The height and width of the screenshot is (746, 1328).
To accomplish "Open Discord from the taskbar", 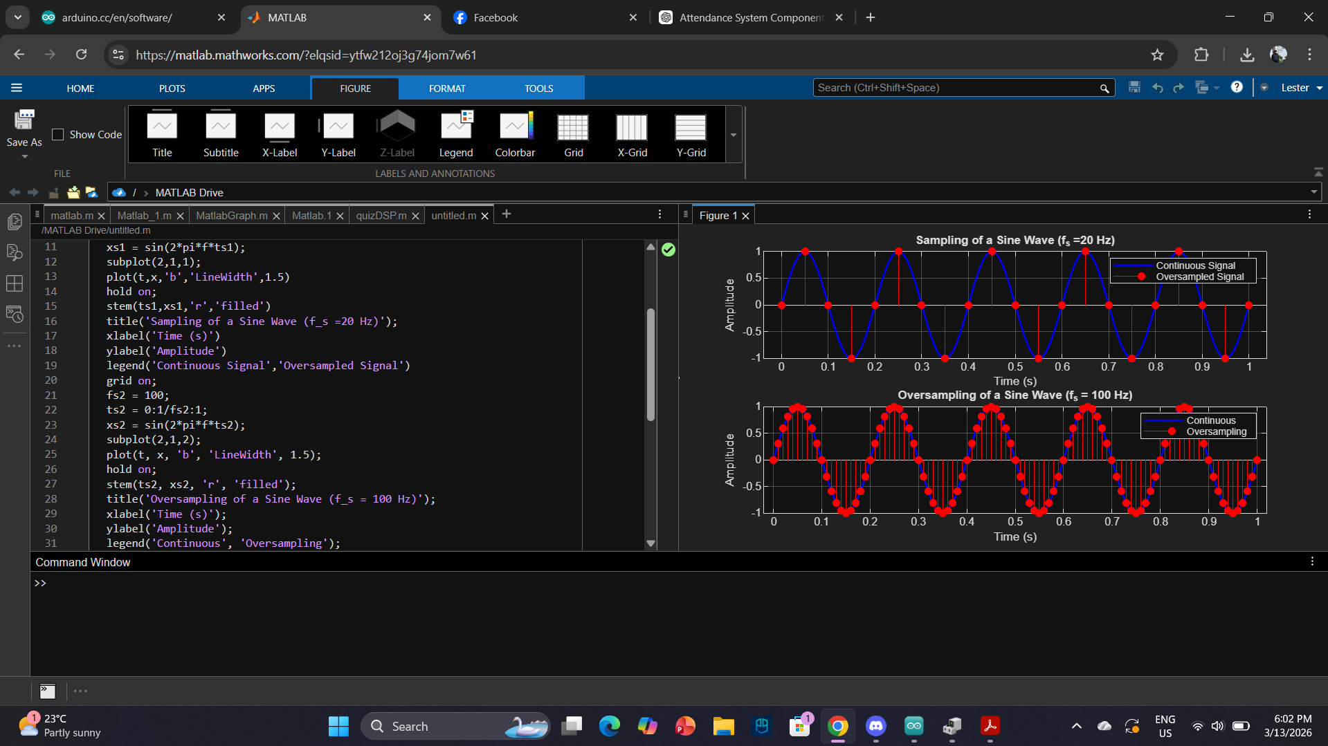I will pos(876,726).
